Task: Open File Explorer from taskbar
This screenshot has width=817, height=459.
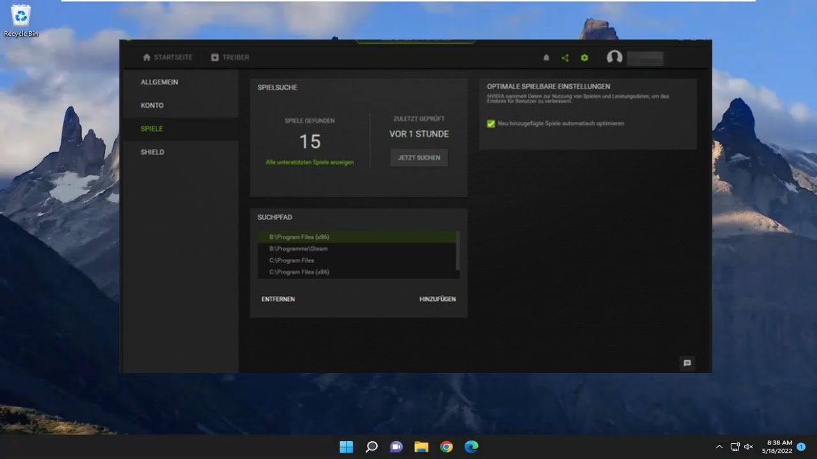Action: (421, 447)
